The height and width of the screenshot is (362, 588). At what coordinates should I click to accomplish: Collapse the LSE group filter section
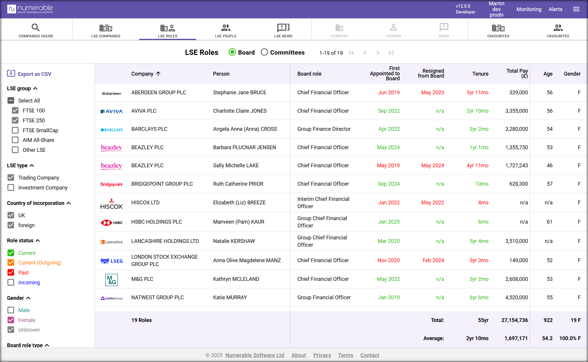tap(35, 88)
